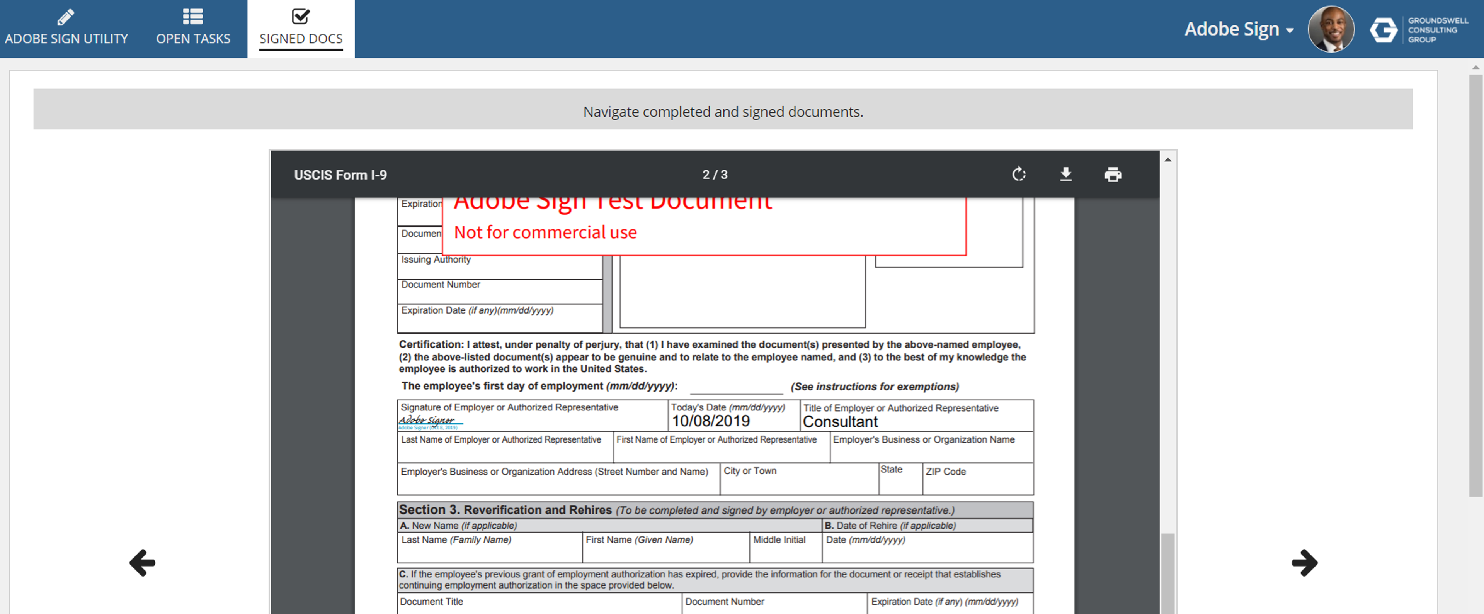Click the user profile avatar photo
Viewport: 1484px width, 614px height.
[1331, 29]
